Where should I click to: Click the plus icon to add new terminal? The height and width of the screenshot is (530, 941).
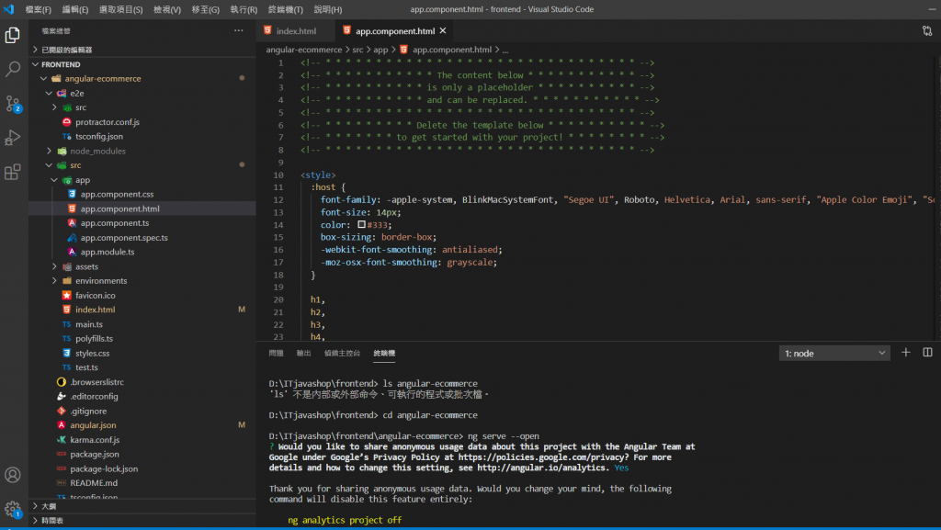[x=905, y=353]
